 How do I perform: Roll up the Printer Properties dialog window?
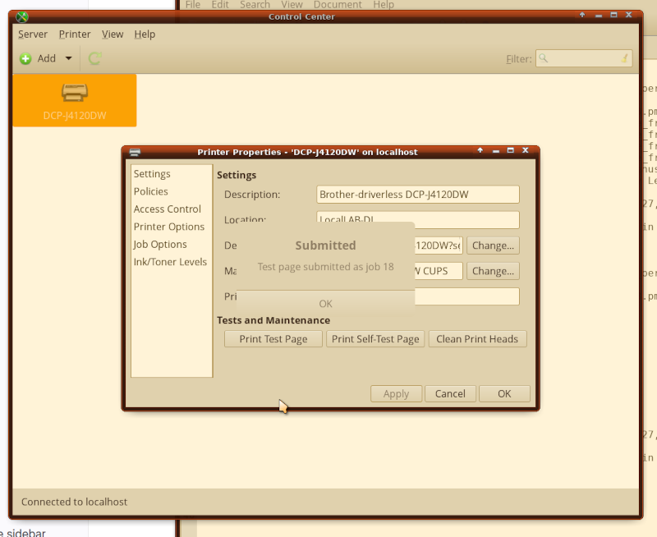480,151
